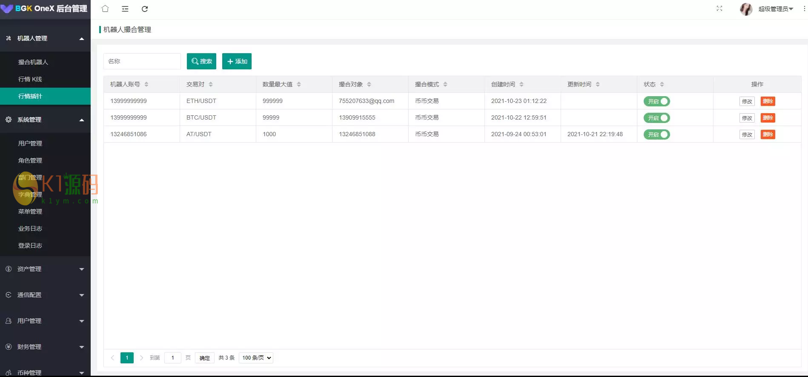
Task: Click 删除 for BTC/USDT row
Action: click(768, 118)
